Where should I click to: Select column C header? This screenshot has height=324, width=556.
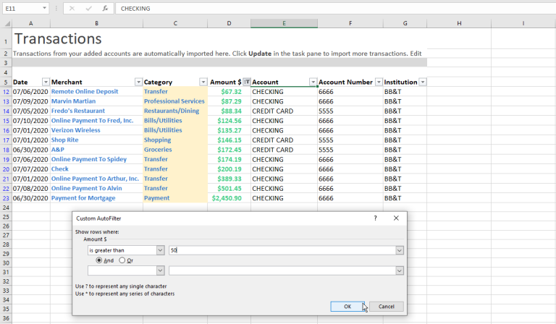[175, 23]
